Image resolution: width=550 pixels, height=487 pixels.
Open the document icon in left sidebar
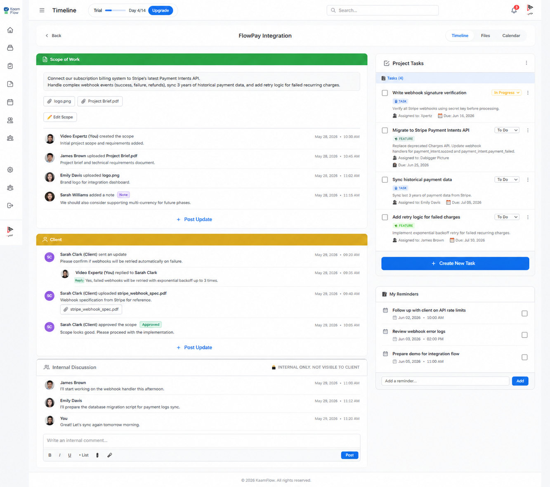10,84
